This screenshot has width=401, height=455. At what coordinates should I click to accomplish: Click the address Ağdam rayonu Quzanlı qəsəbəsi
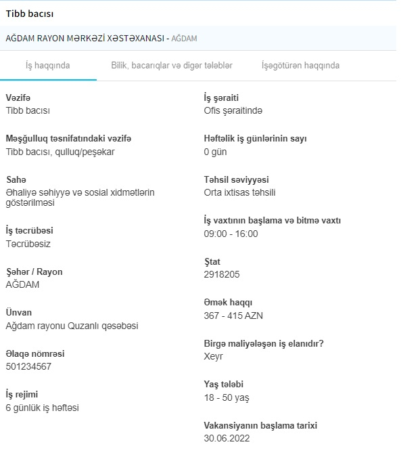(x=72, y=326)
